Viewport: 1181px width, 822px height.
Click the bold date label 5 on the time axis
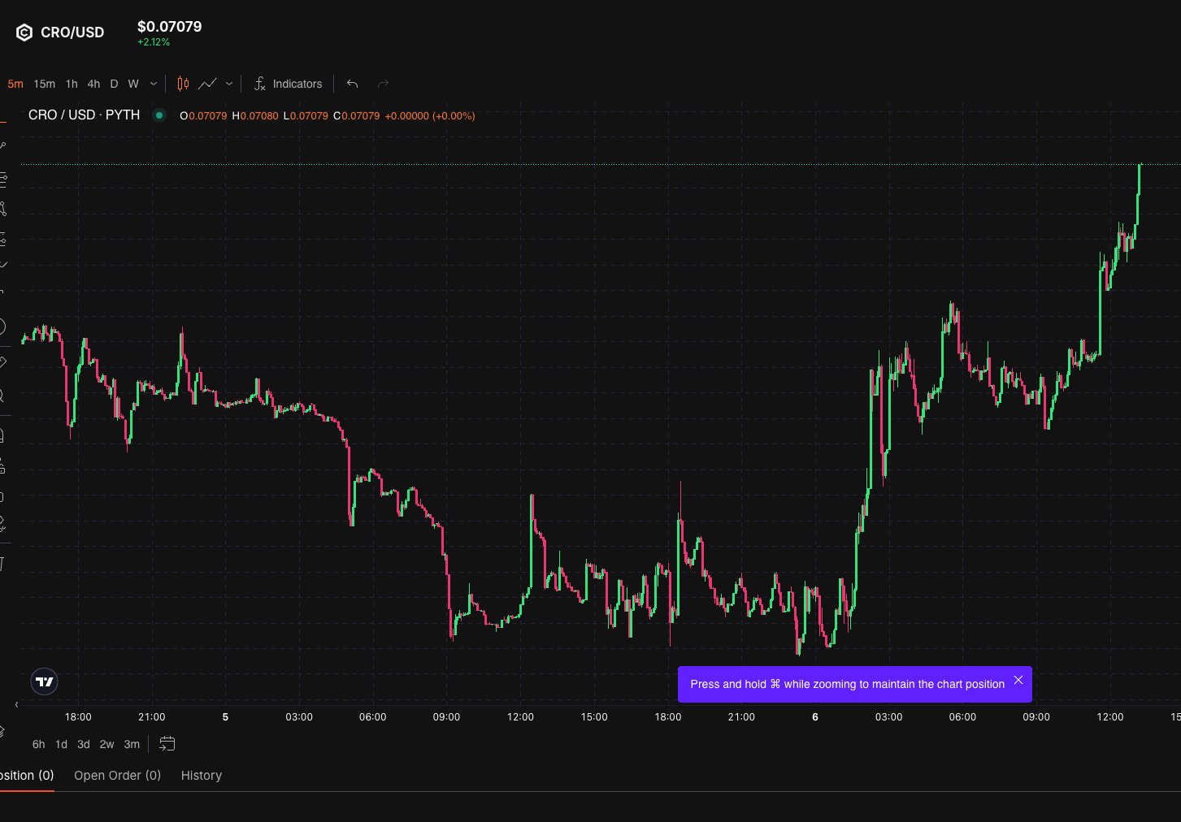225,717
